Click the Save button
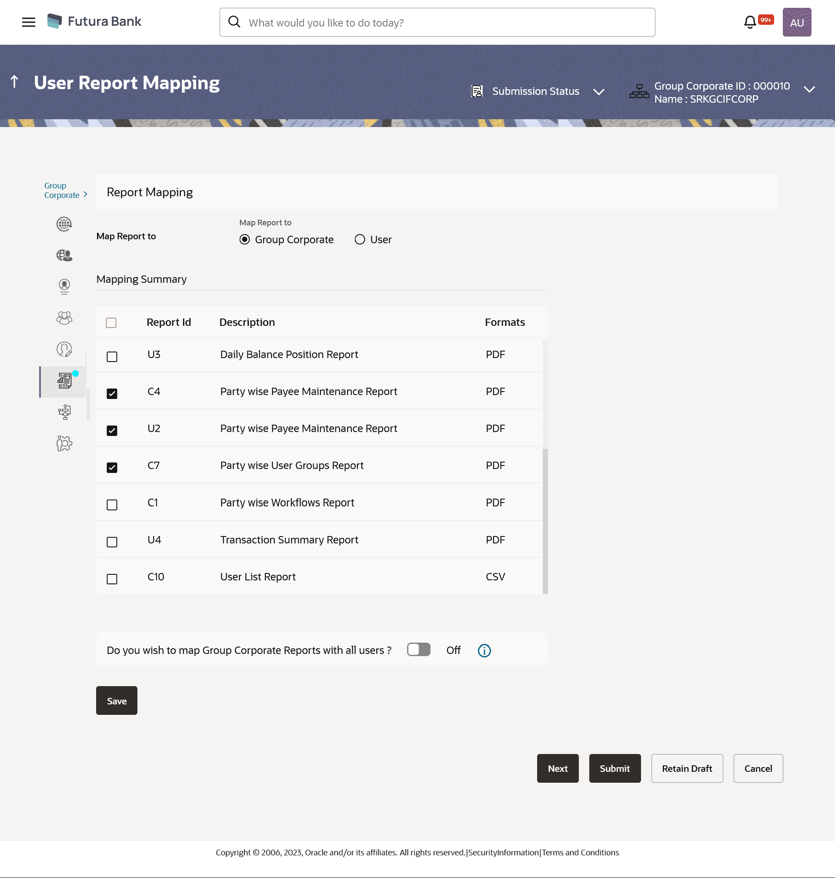Image resolution: width=835 pixels, height=878 pixels. 117,701
